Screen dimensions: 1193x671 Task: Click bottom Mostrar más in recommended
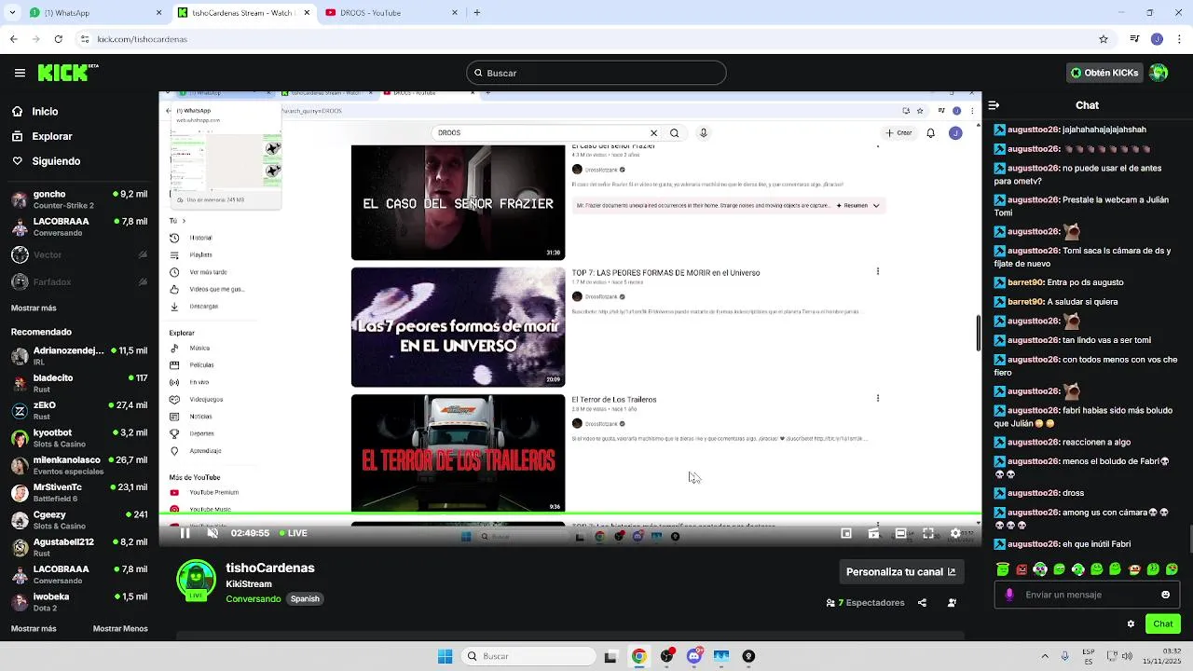click(x=34, y=629)
